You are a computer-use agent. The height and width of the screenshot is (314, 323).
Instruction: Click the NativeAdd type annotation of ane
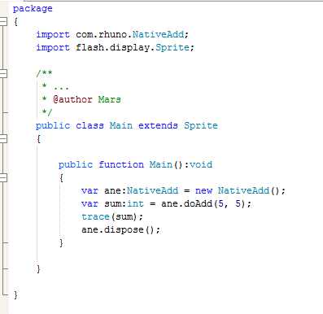[x=152, y=190]
